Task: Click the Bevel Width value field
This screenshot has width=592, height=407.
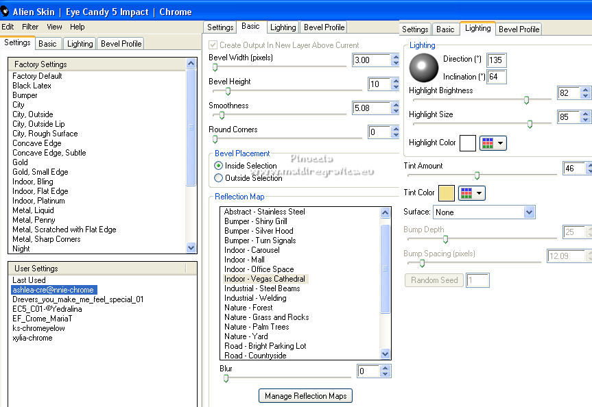Action: pyautogui.click(x=372, y=60)
